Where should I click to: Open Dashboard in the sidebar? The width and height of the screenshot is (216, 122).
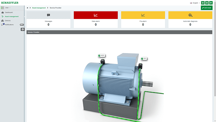click(x=9, y=12)
